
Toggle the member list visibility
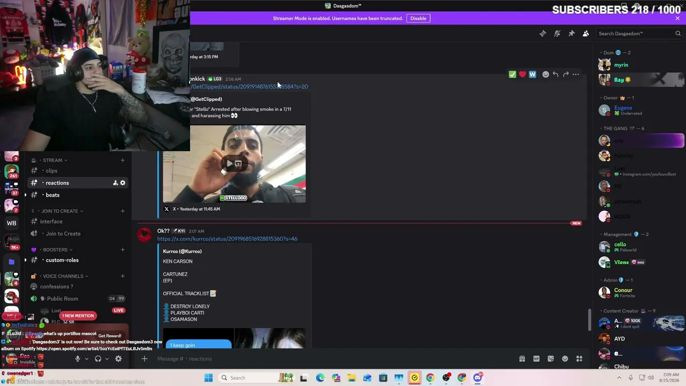tap(586, 33)
